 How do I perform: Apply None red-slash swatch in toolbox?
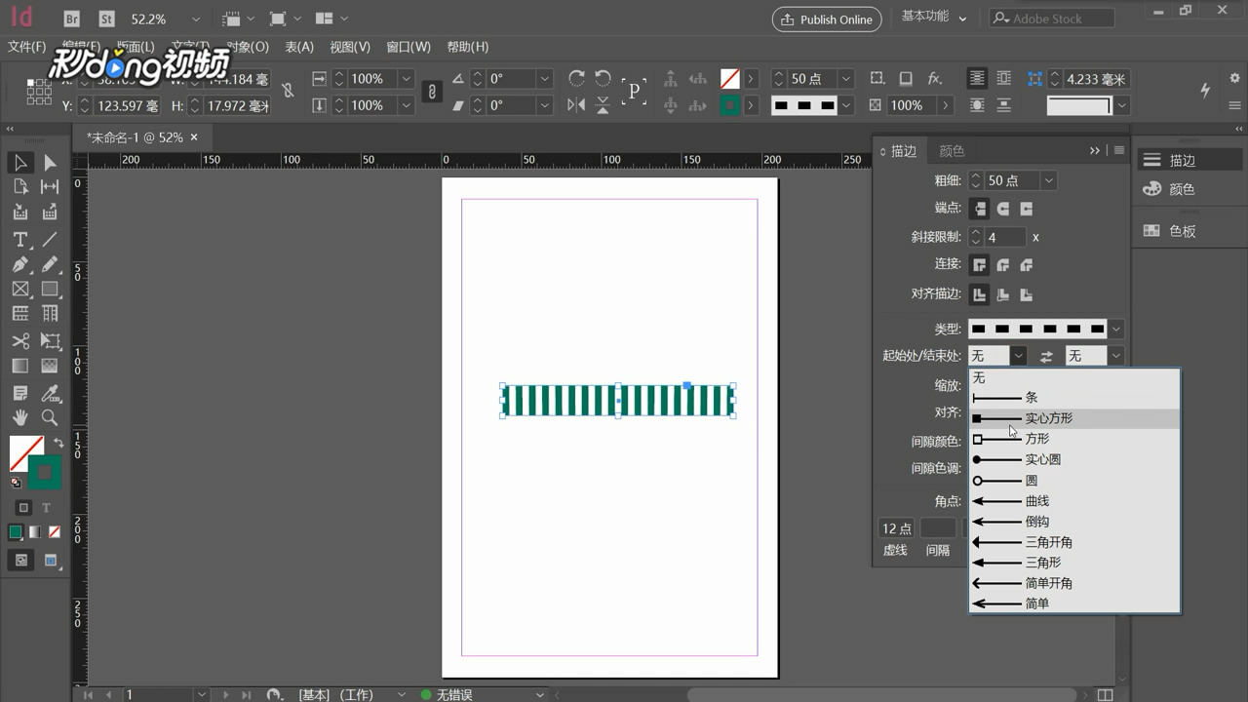(55, 532)
